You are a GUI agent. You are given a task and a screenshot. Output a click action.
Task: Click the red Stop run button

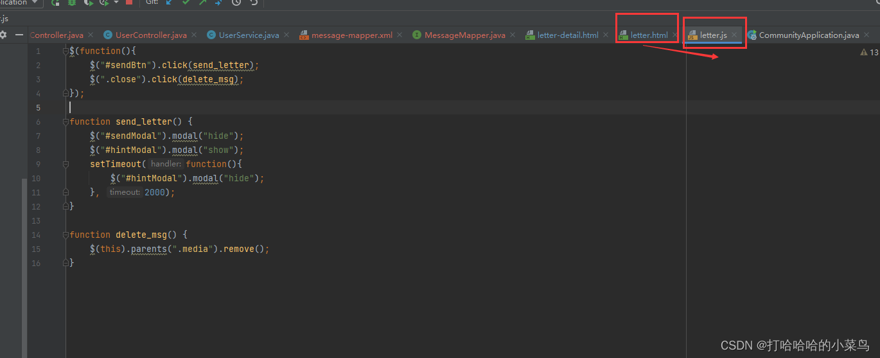click(129, 3)
